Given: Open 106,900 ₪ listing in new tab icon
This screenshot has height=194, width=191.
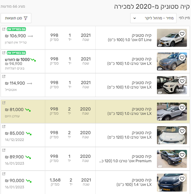Looking at the screenshot, I should (x=4, y=29).
